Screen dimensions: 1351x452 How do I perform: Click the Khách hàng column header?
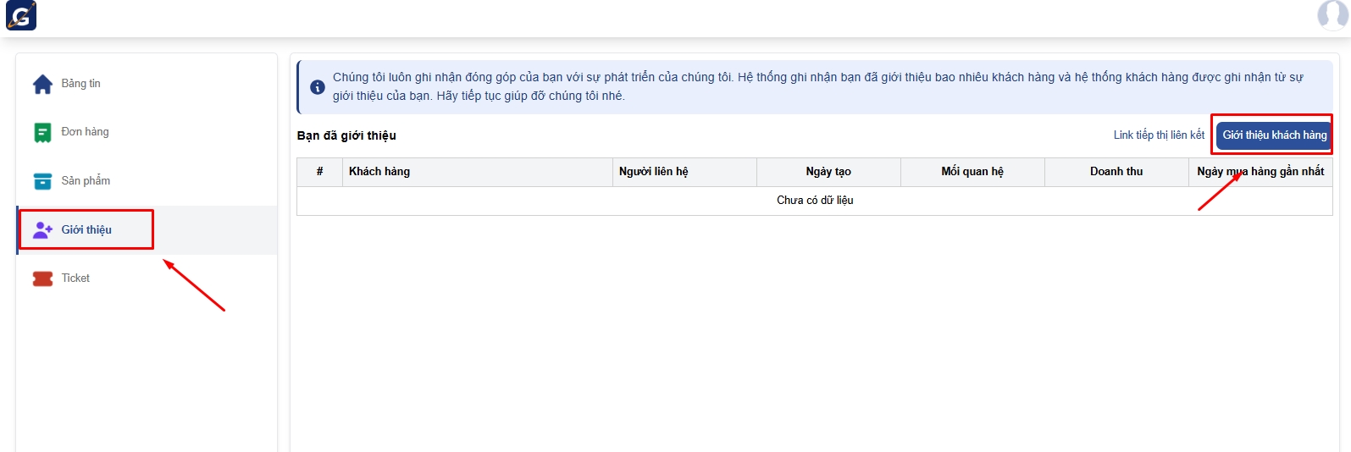[x=379, y=172]
